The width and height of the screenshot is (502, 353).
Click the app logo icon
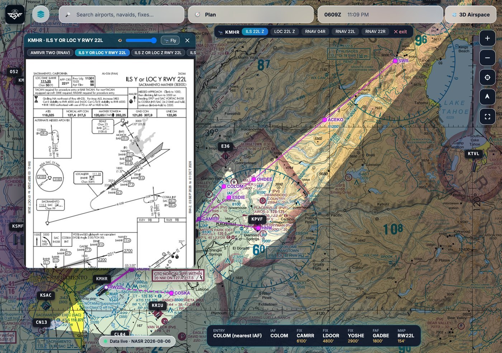pyautogui.click(x=15, y=15)
